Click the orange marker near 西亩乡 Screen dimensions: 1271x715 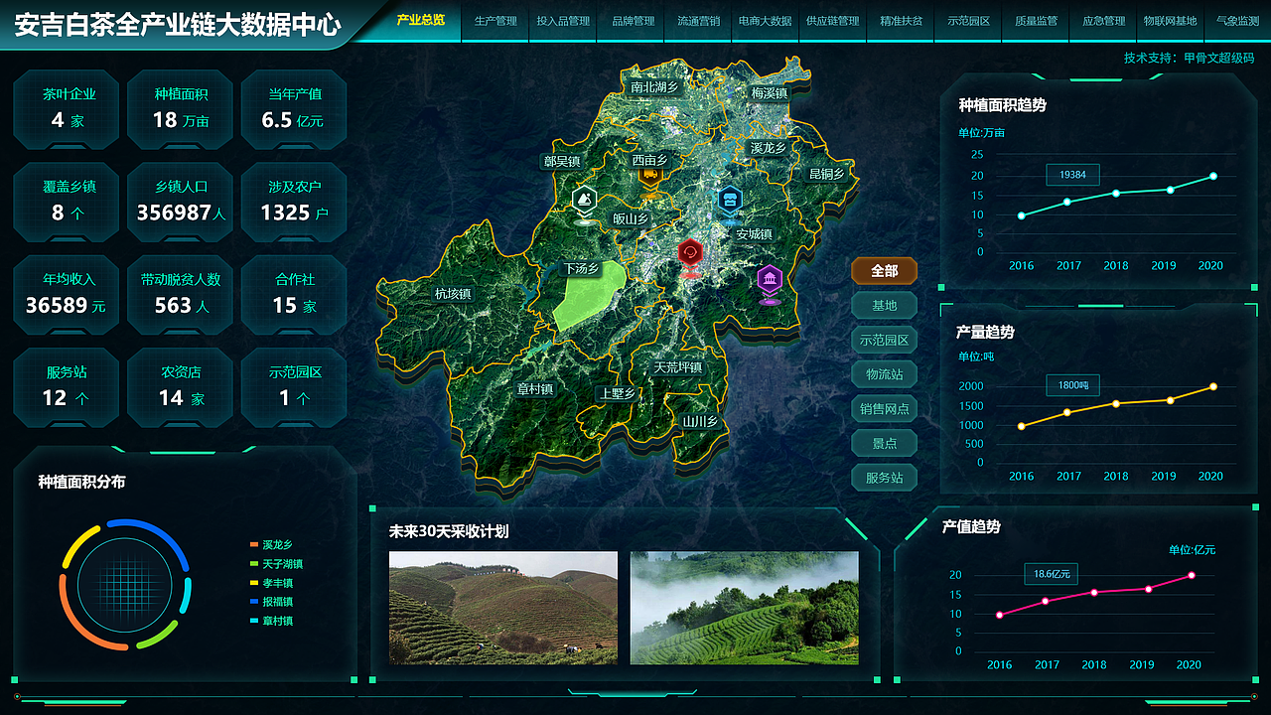click(650, 179)
